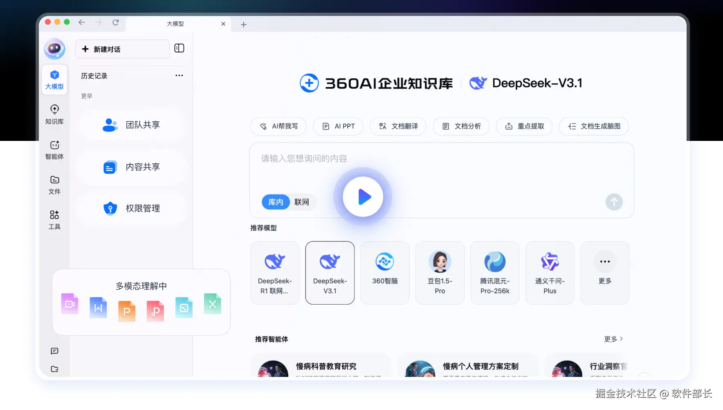723x410 pixels.
Task: Click the Word document icon
Action: tap(98, 307)
